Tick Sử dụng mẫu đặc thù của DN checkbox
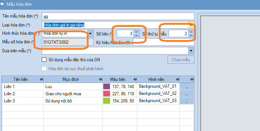 (x=44, y=60)
